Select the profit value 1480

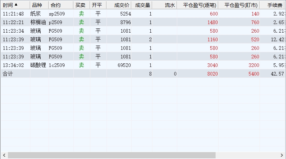(x=213, y=22)
